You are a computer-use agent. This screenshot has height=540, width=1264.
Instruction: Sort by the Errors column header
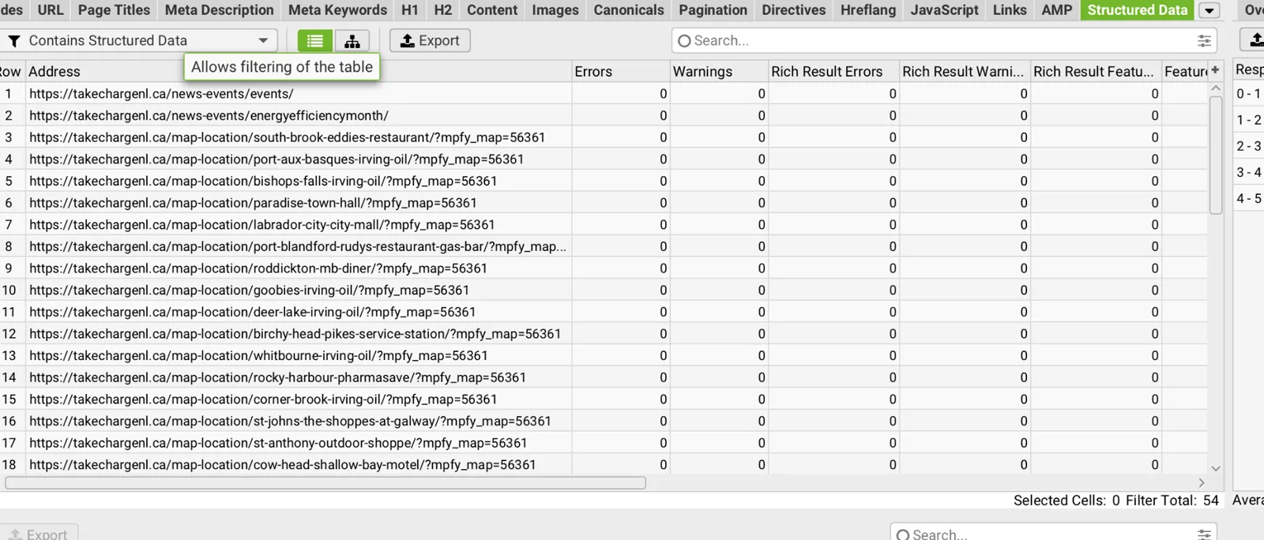point(620,71)
